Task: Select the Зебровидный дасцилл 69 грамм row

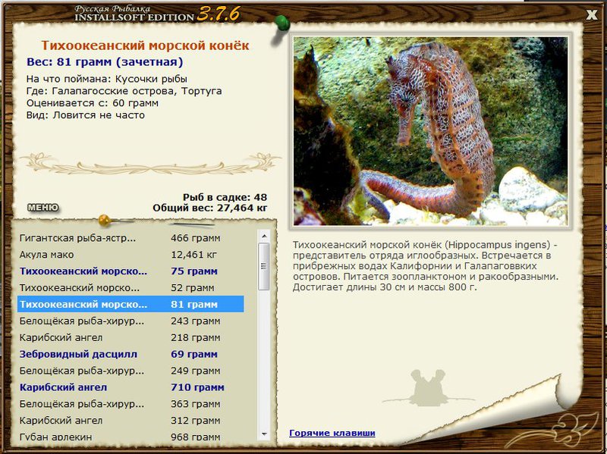Action: pyautogui.click(x=131, y=354)
